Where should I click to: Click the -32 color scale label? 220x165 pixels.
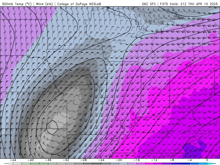66,160
